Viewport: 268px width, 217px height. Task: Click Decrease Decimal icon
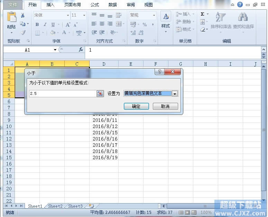[x=141, y=33]
